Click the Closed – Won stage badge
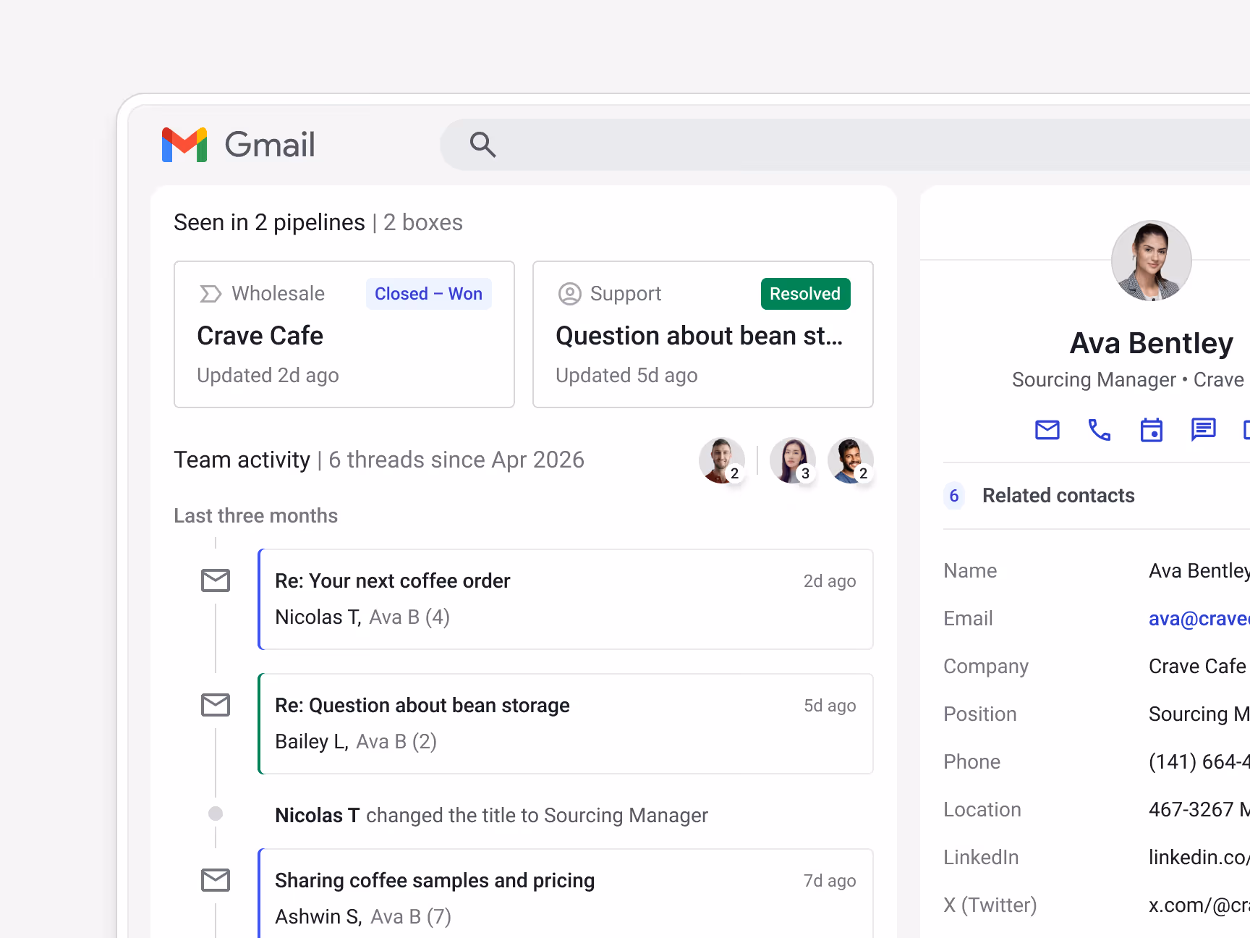Screen dimensions: 1250x938 click(428, 294)
